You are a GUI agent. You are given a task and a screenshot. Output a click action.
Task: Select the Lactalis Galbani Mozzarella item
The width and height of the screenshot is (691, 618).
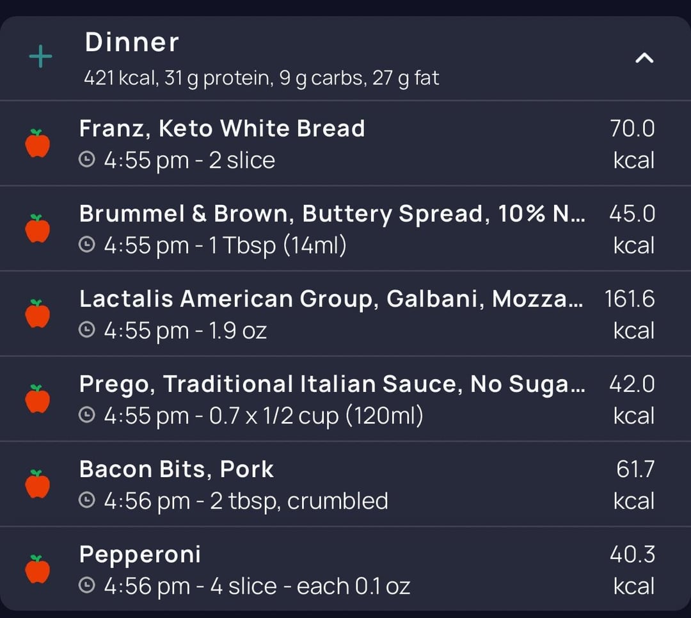pyautogui.click(x=330, y=299)
